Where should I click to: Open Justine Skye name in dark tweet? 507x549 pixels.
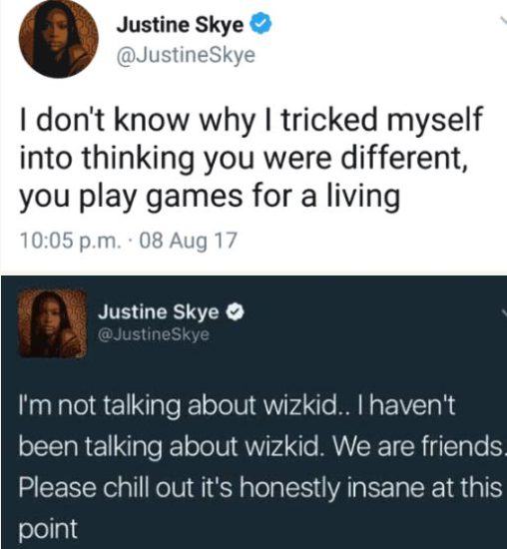click(159, 311)
